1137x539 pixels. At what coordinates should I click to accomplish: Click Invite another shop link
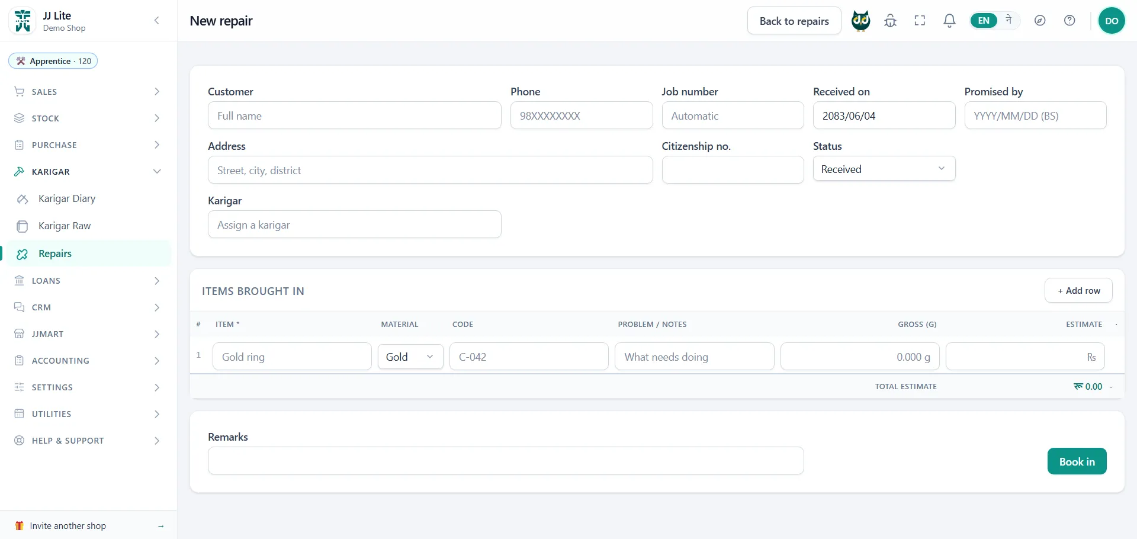click(x=89, y=526)
